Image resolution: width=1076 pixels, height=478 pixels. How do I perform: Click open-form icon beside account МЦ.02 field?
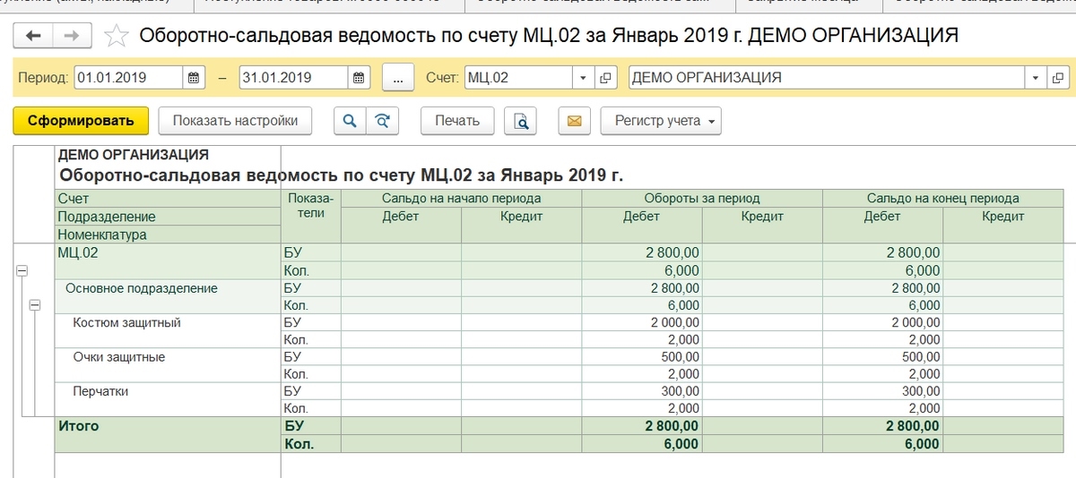(606, 78)
